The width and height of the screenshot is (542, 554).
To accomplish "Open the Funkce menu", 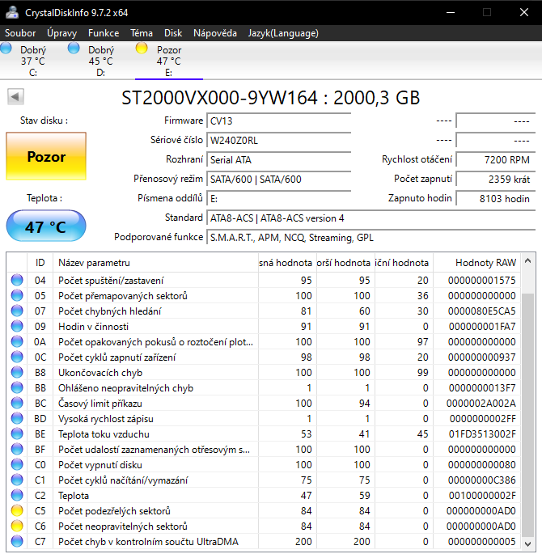I will coord(104,33).
